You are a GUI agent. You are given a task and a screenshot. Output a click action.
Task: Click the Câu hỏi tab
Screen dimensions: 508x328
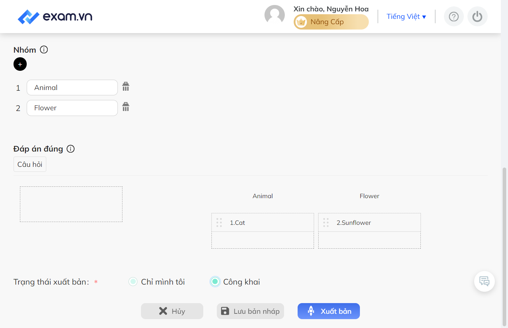(30, 164)
